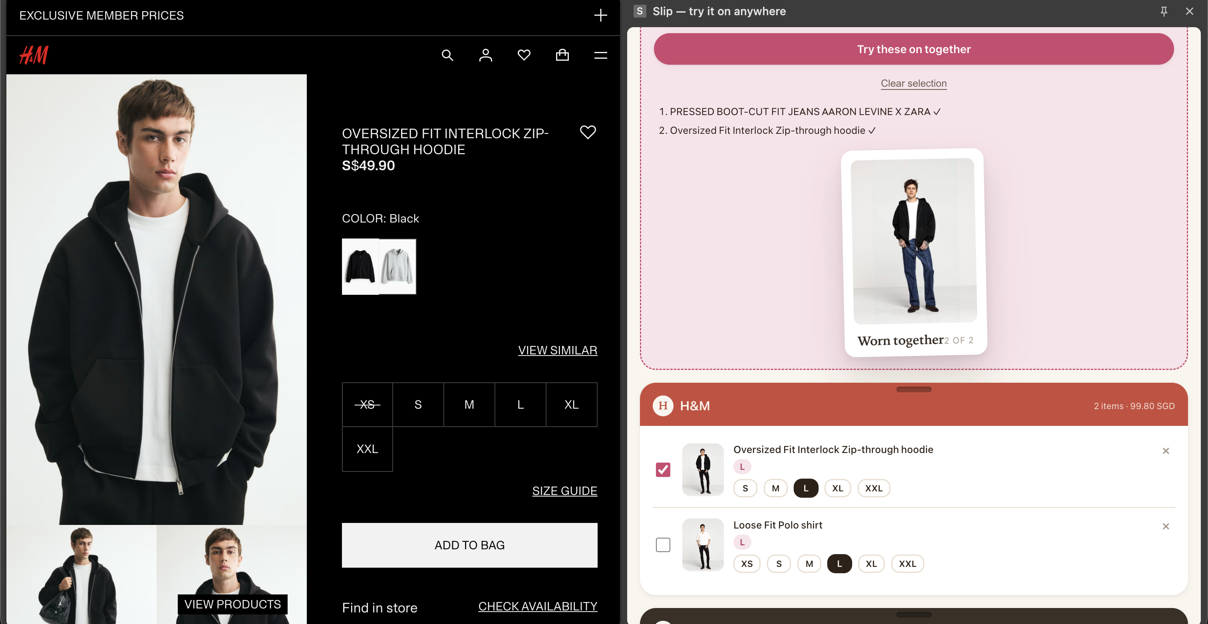Click selected item 2 Oversized Fit hoodie

pyautogui.click(x=767, y=130)
